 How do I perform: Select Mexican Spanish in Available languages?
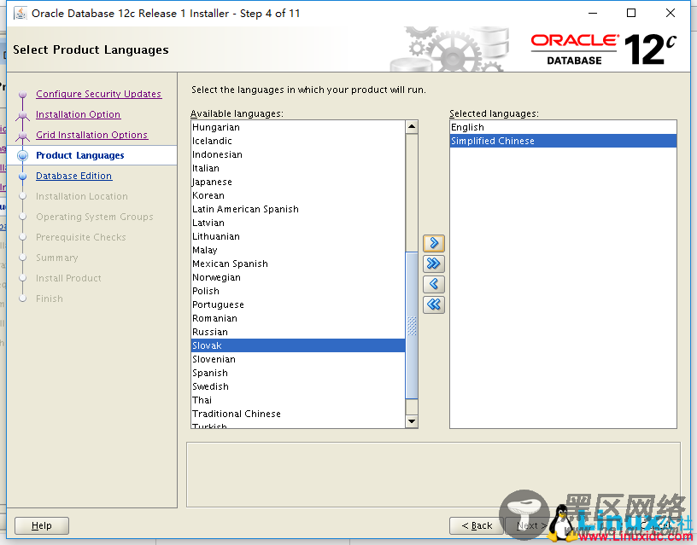[298, 264]
